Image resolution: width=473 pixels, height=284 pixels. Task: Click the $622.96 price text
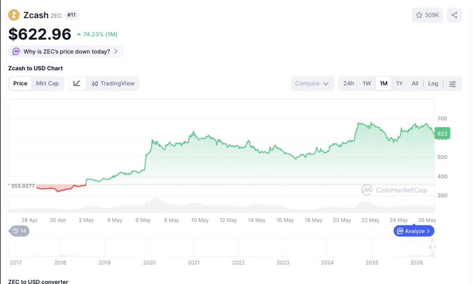click(x=40, y=34)
